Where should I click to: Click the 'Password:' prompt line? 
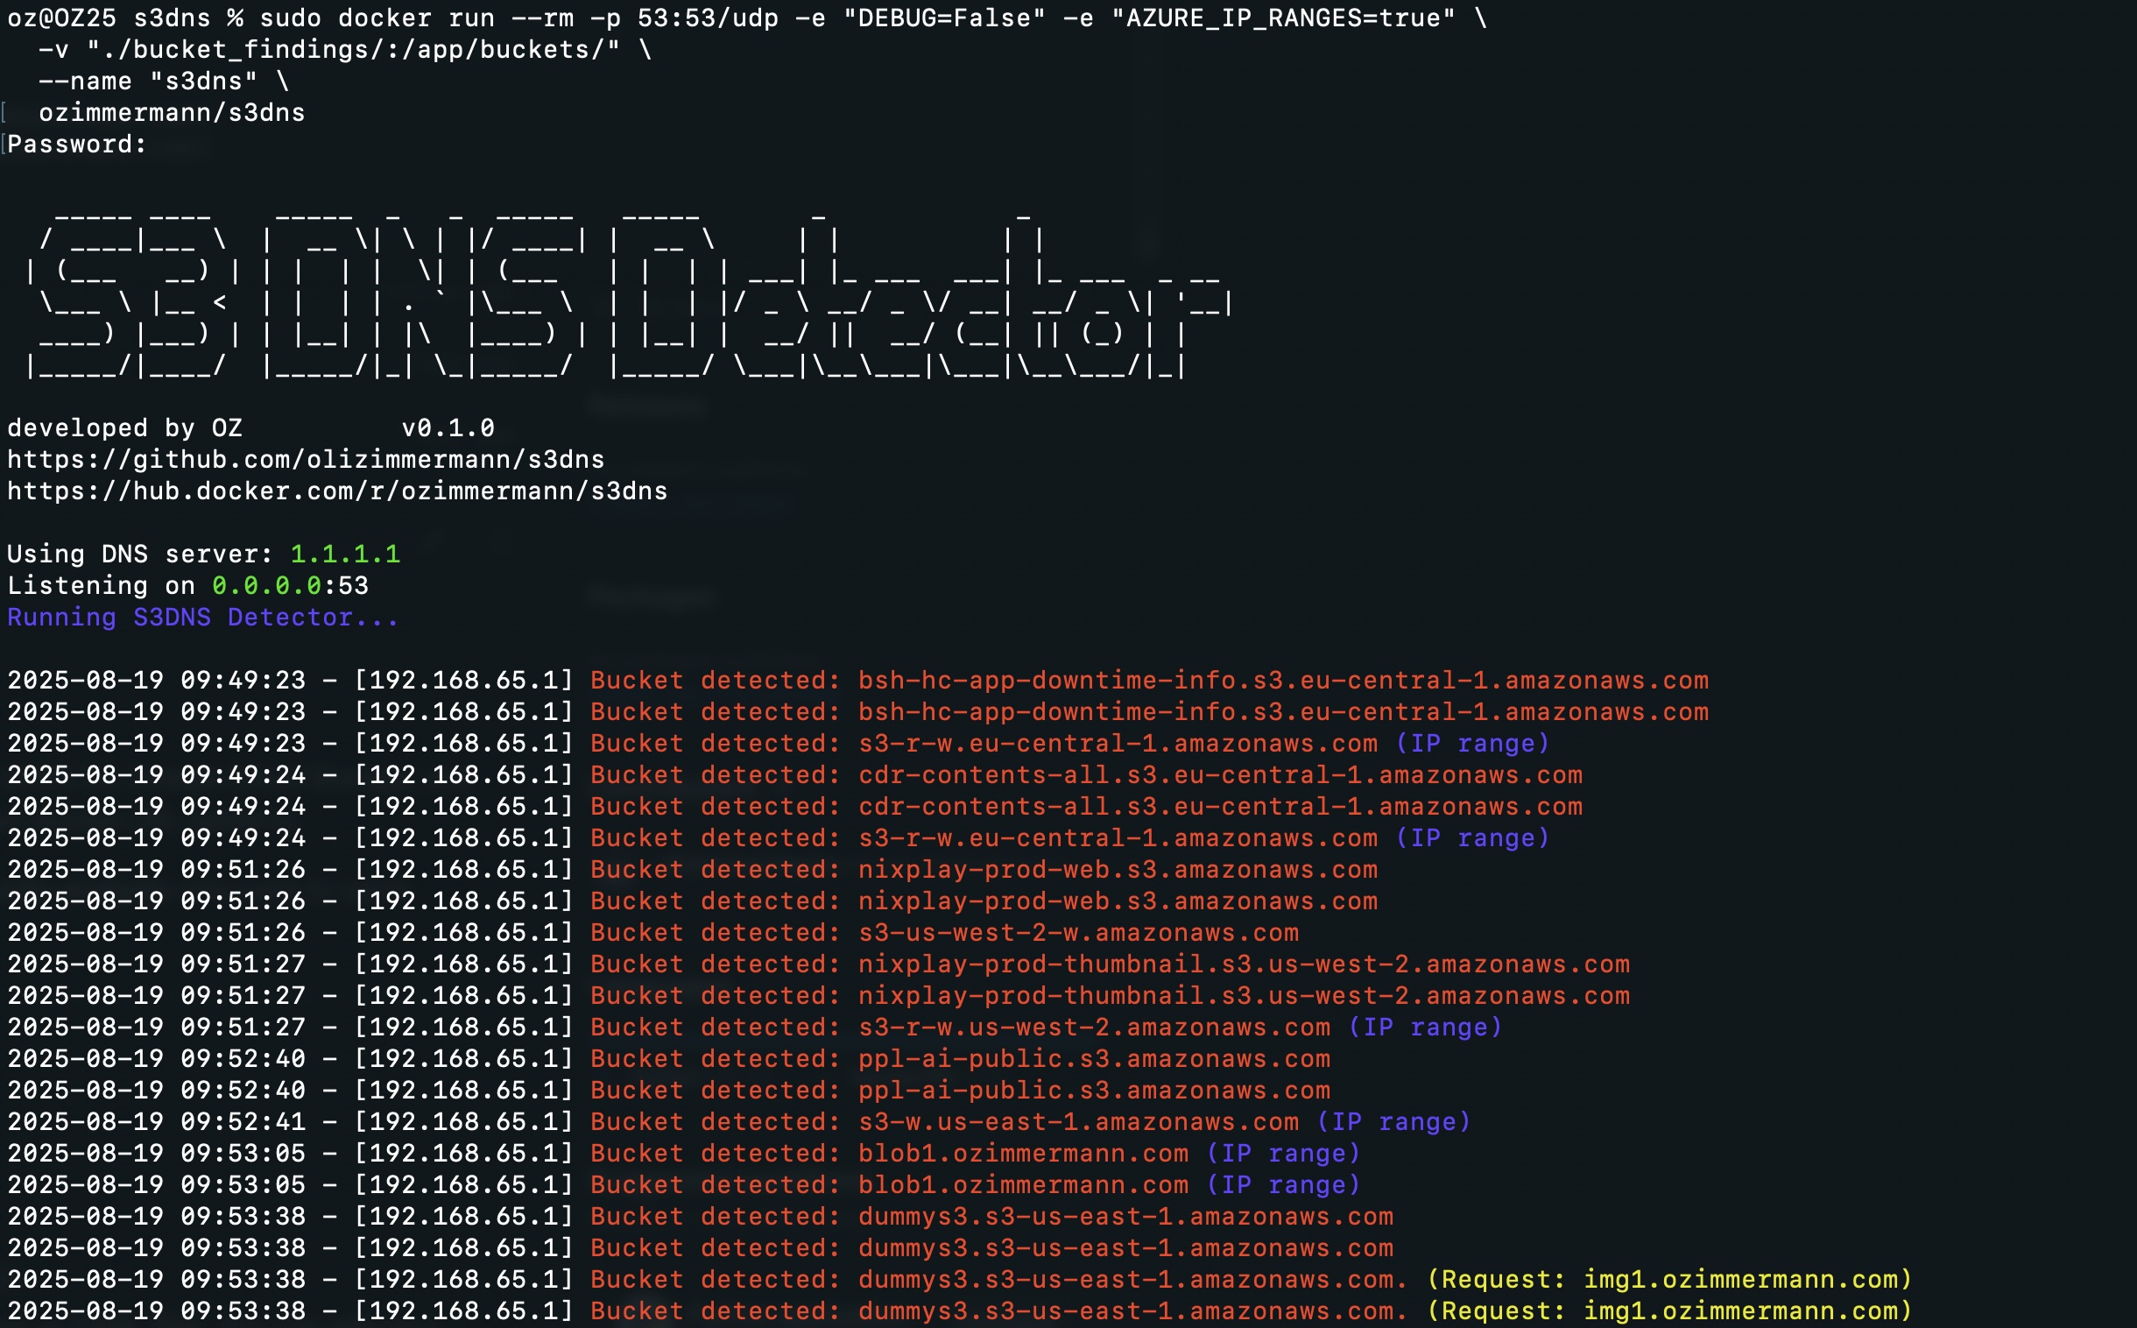click(x=76, y=144)
